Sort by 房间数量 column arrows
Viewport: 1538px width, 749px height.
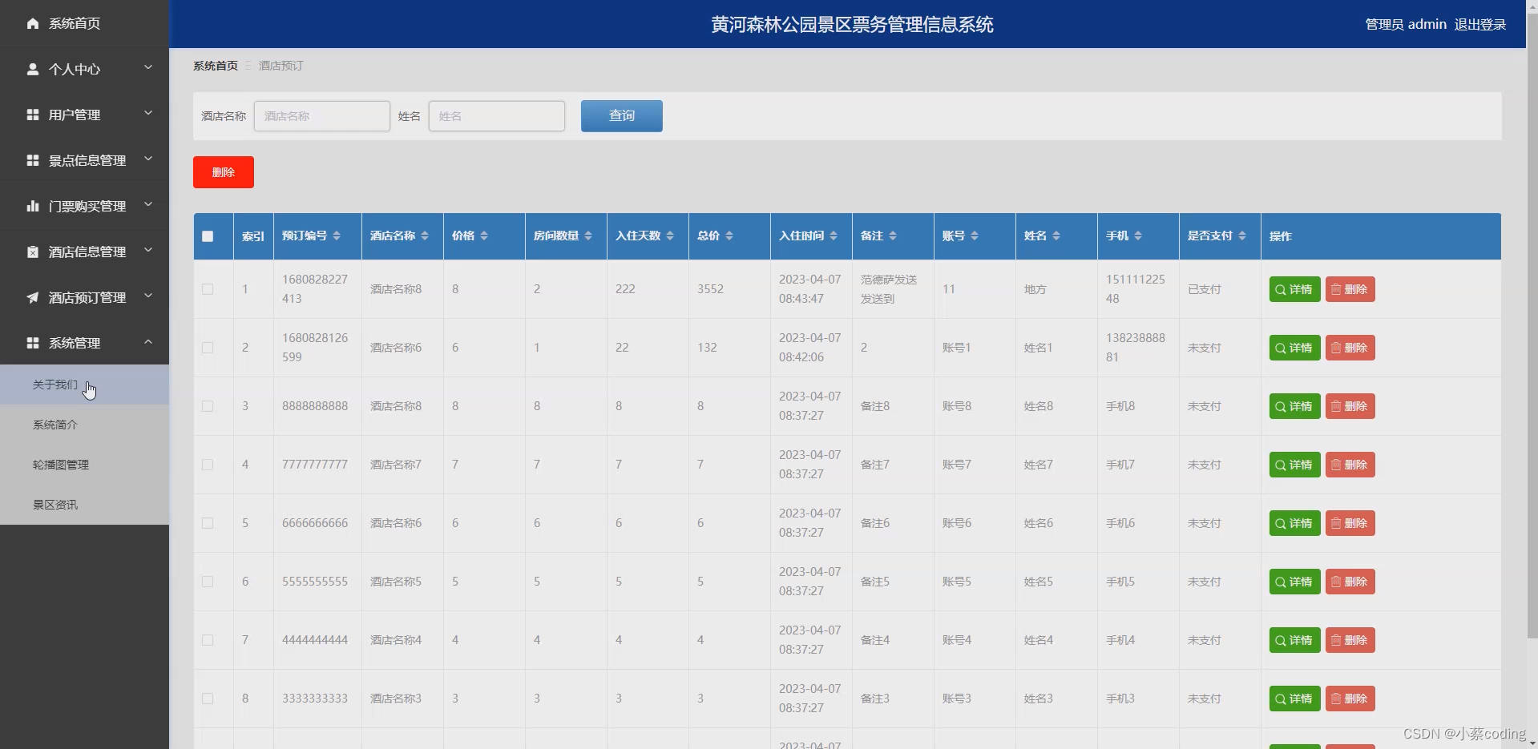(588, 236)
